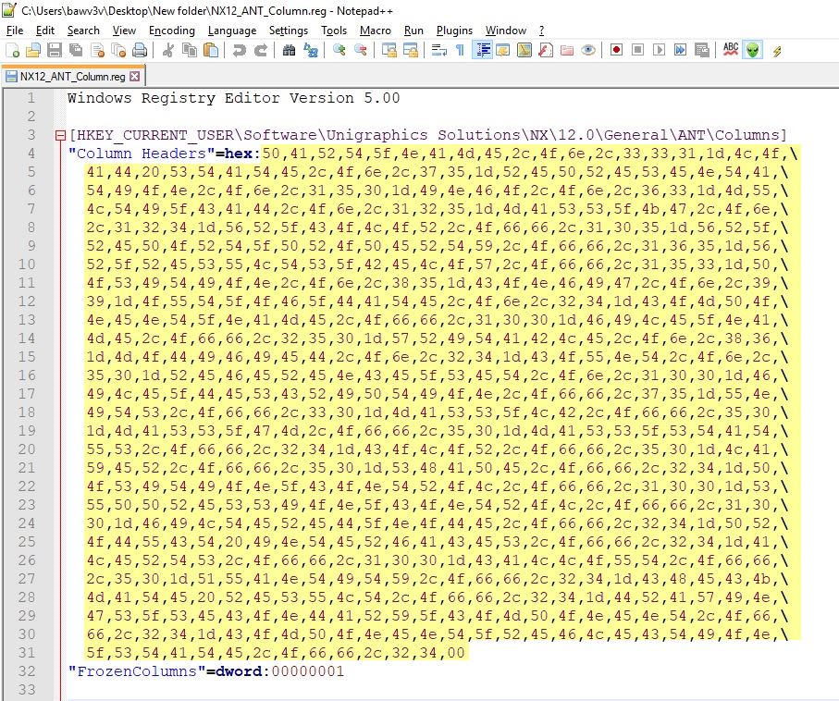Open the Plugins menu
This screenshot has height=701, width=839.
(x=454, y=30)
